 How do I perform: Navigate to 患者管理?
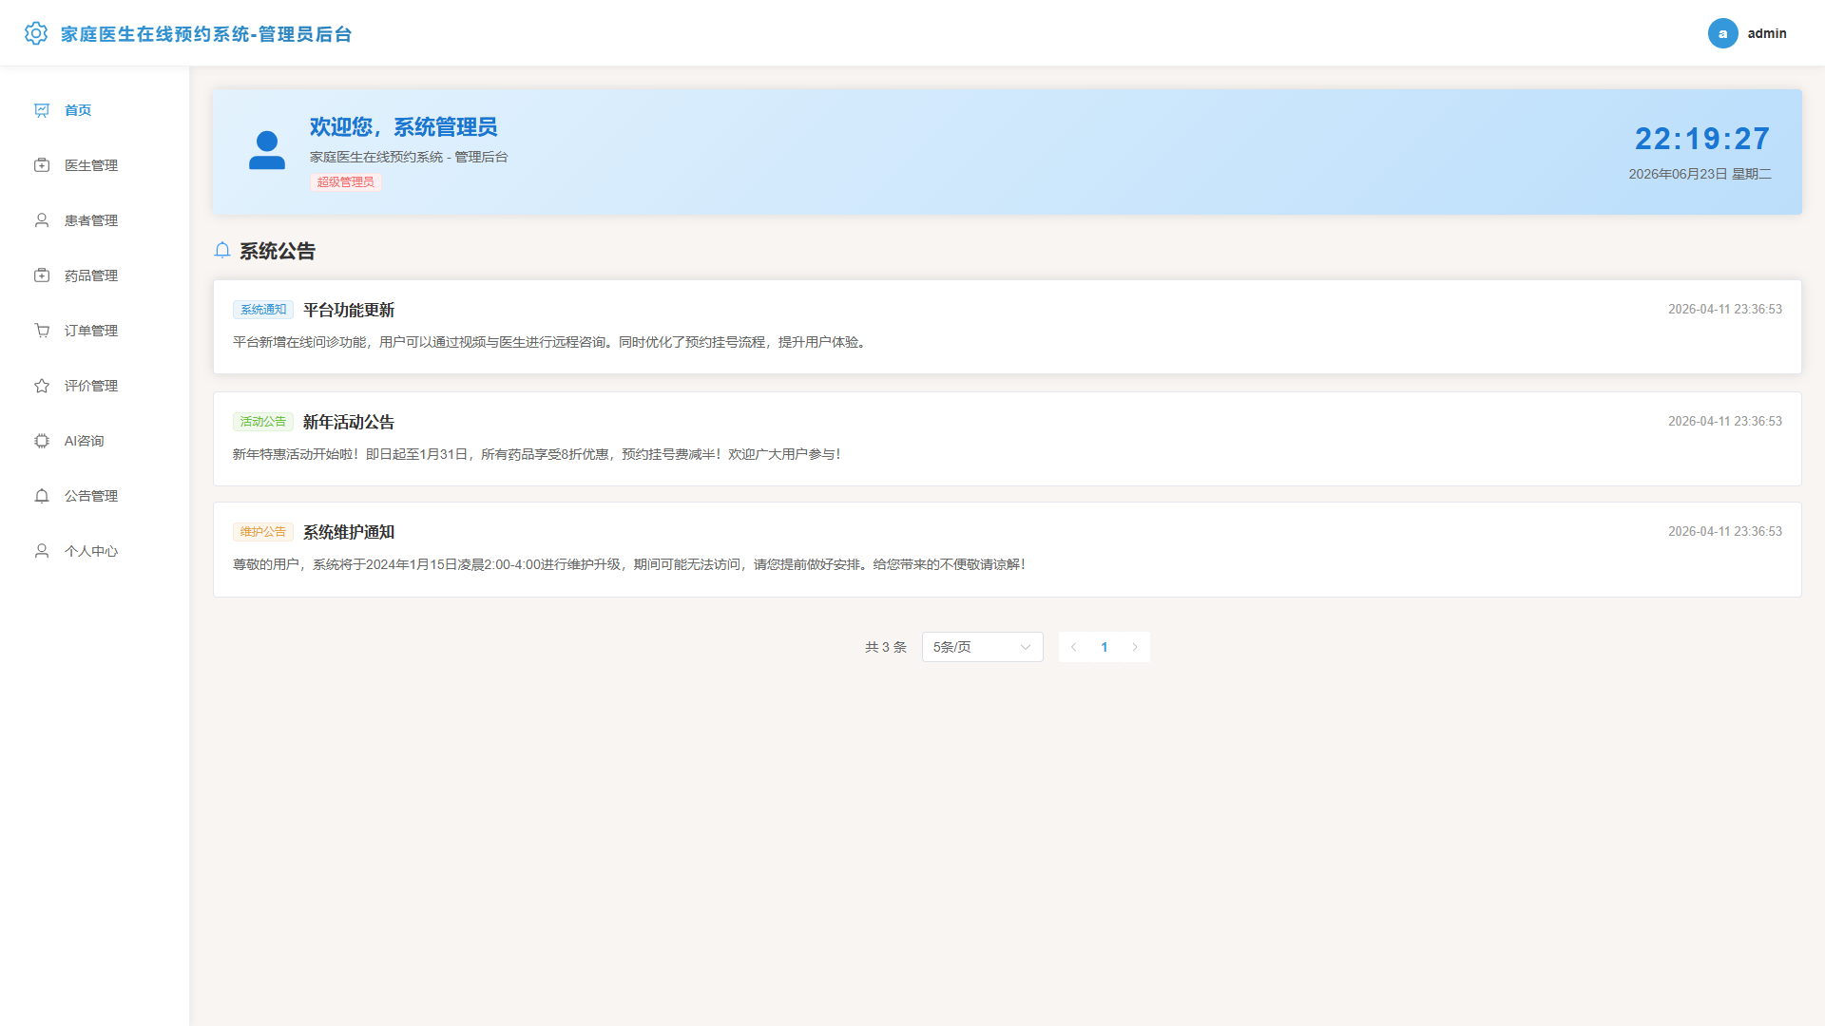95,220
